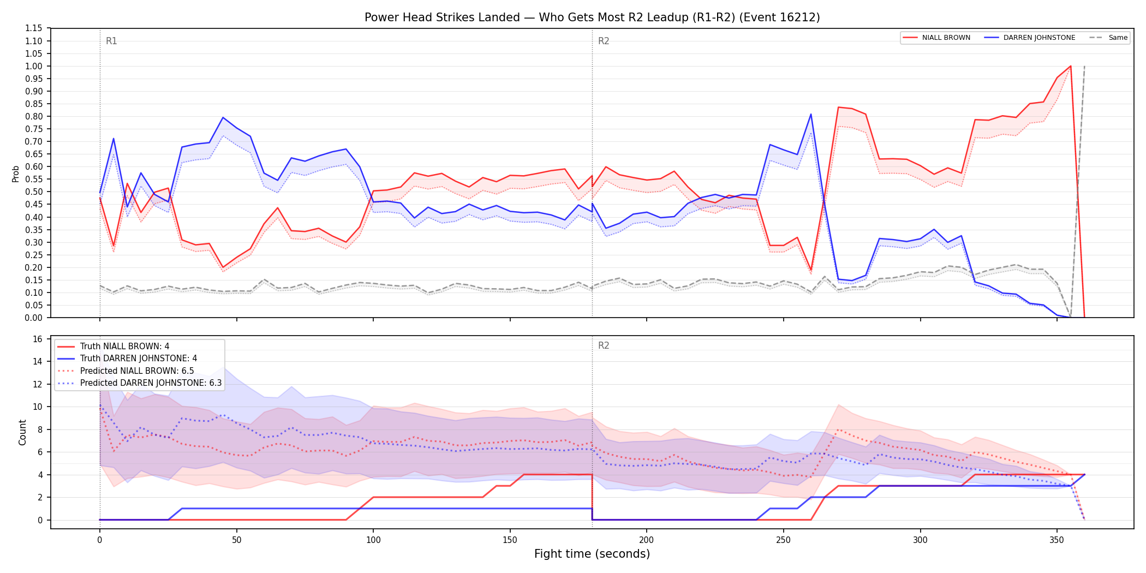Click gray dashed sample beside Same legend

pyautogui.click(x=1096, y=38)
